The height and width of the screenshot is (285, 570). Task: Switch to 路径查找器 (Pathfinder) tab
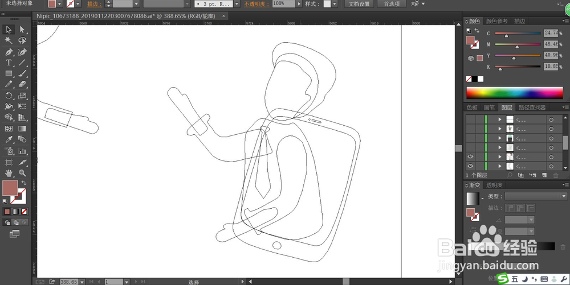(532, 108)
